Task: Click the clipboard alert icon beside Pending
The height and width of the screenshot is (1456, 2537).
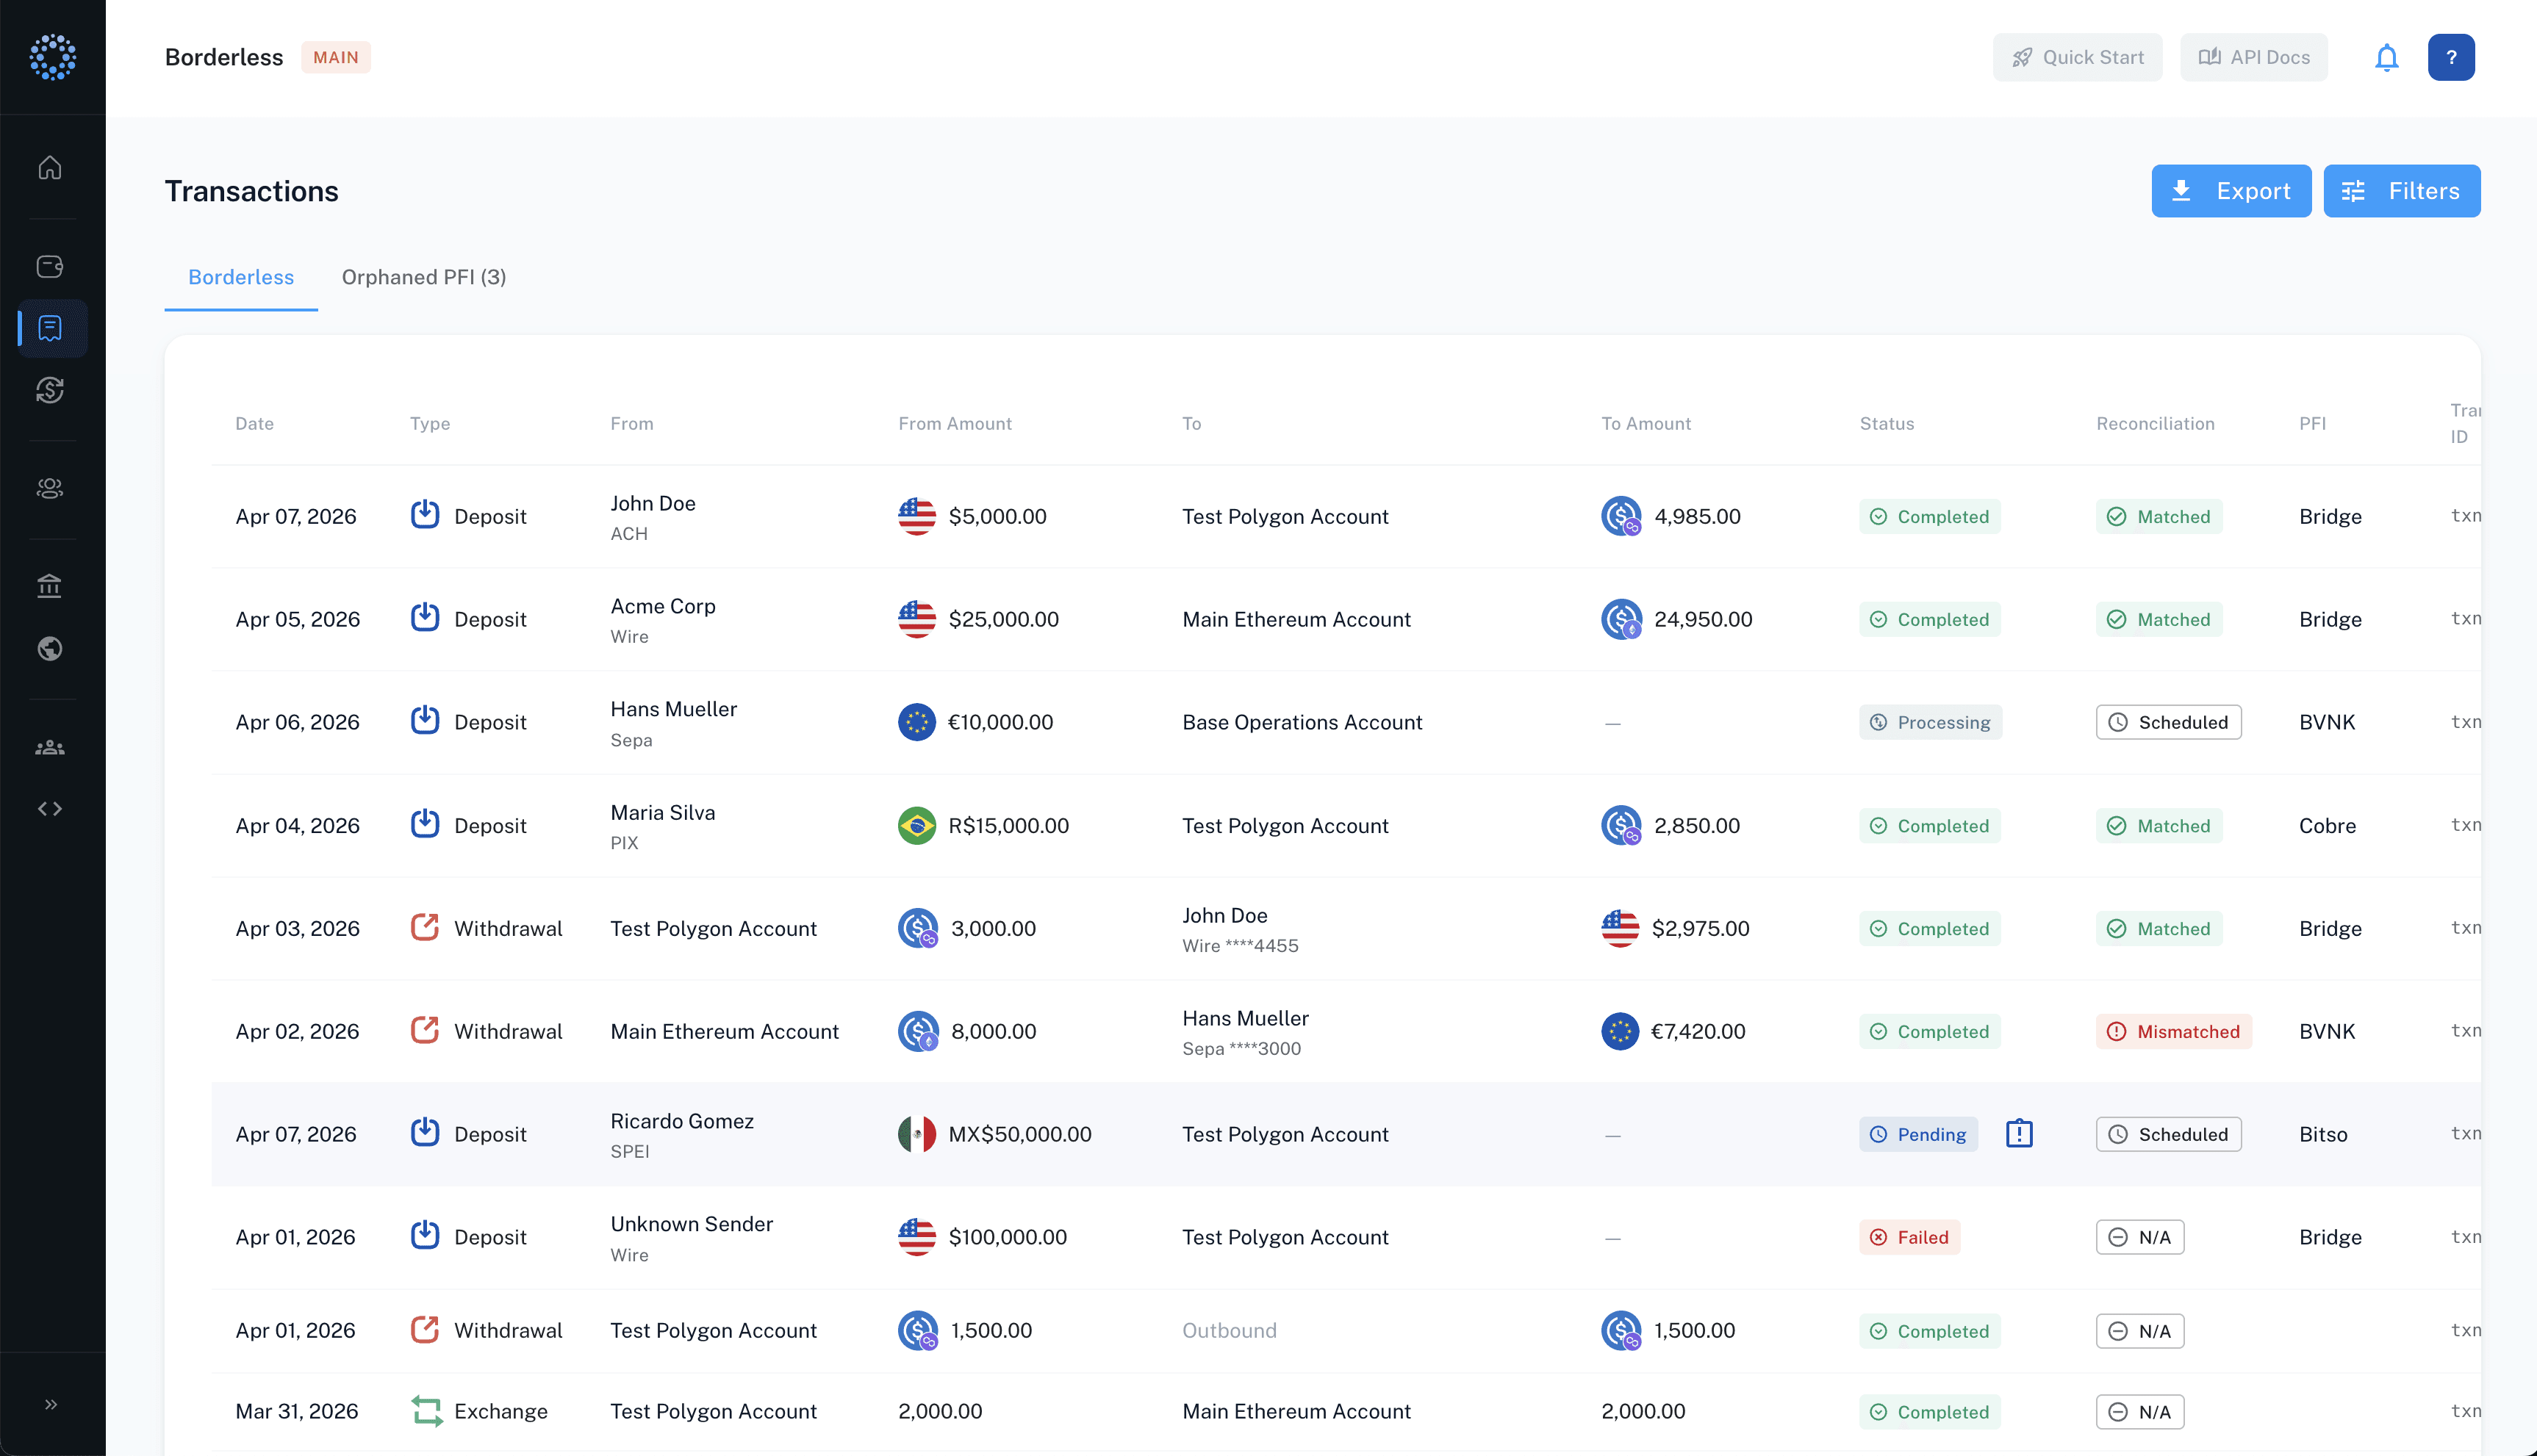Action: pos(2019,1133)
